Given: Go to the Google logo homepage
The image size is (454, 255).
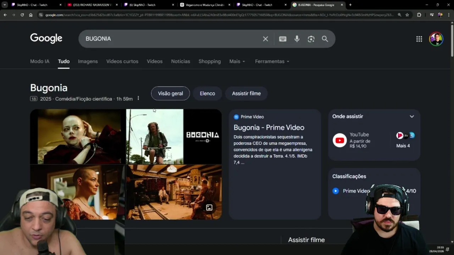Looking at the screenshot, I should point(46,38).
